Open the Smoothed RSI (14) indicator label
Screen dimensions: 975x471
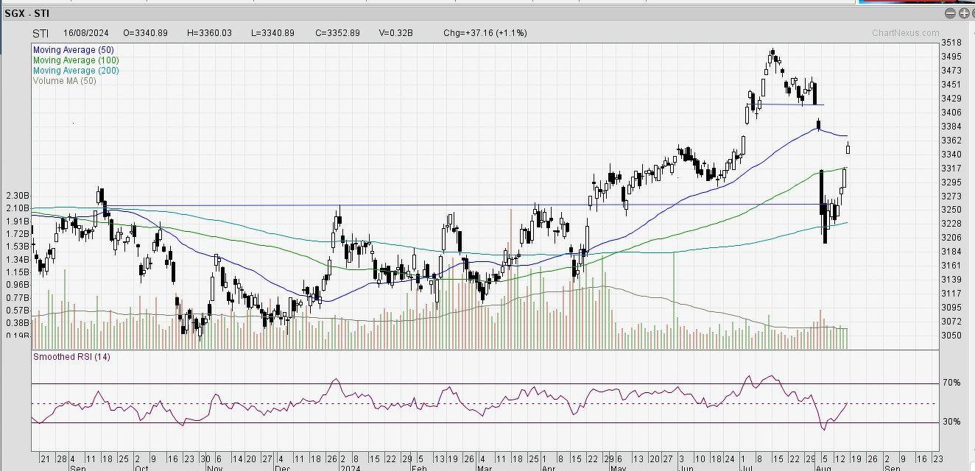tap(71, 357)
